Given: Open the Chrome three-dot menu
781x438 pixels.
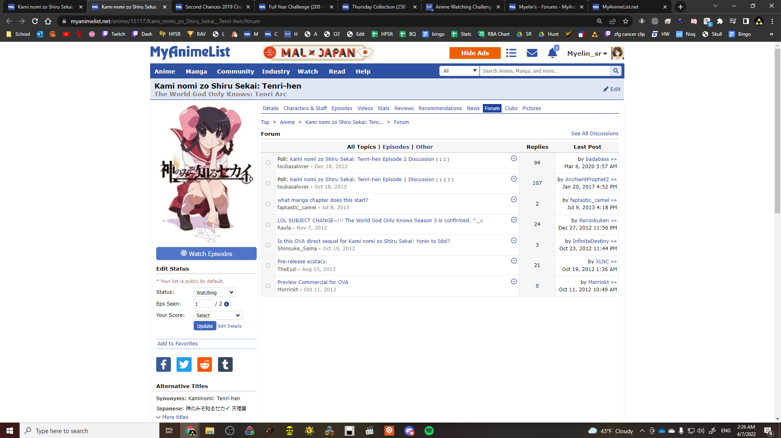Looking at the screenshot, I should point(772,21).
